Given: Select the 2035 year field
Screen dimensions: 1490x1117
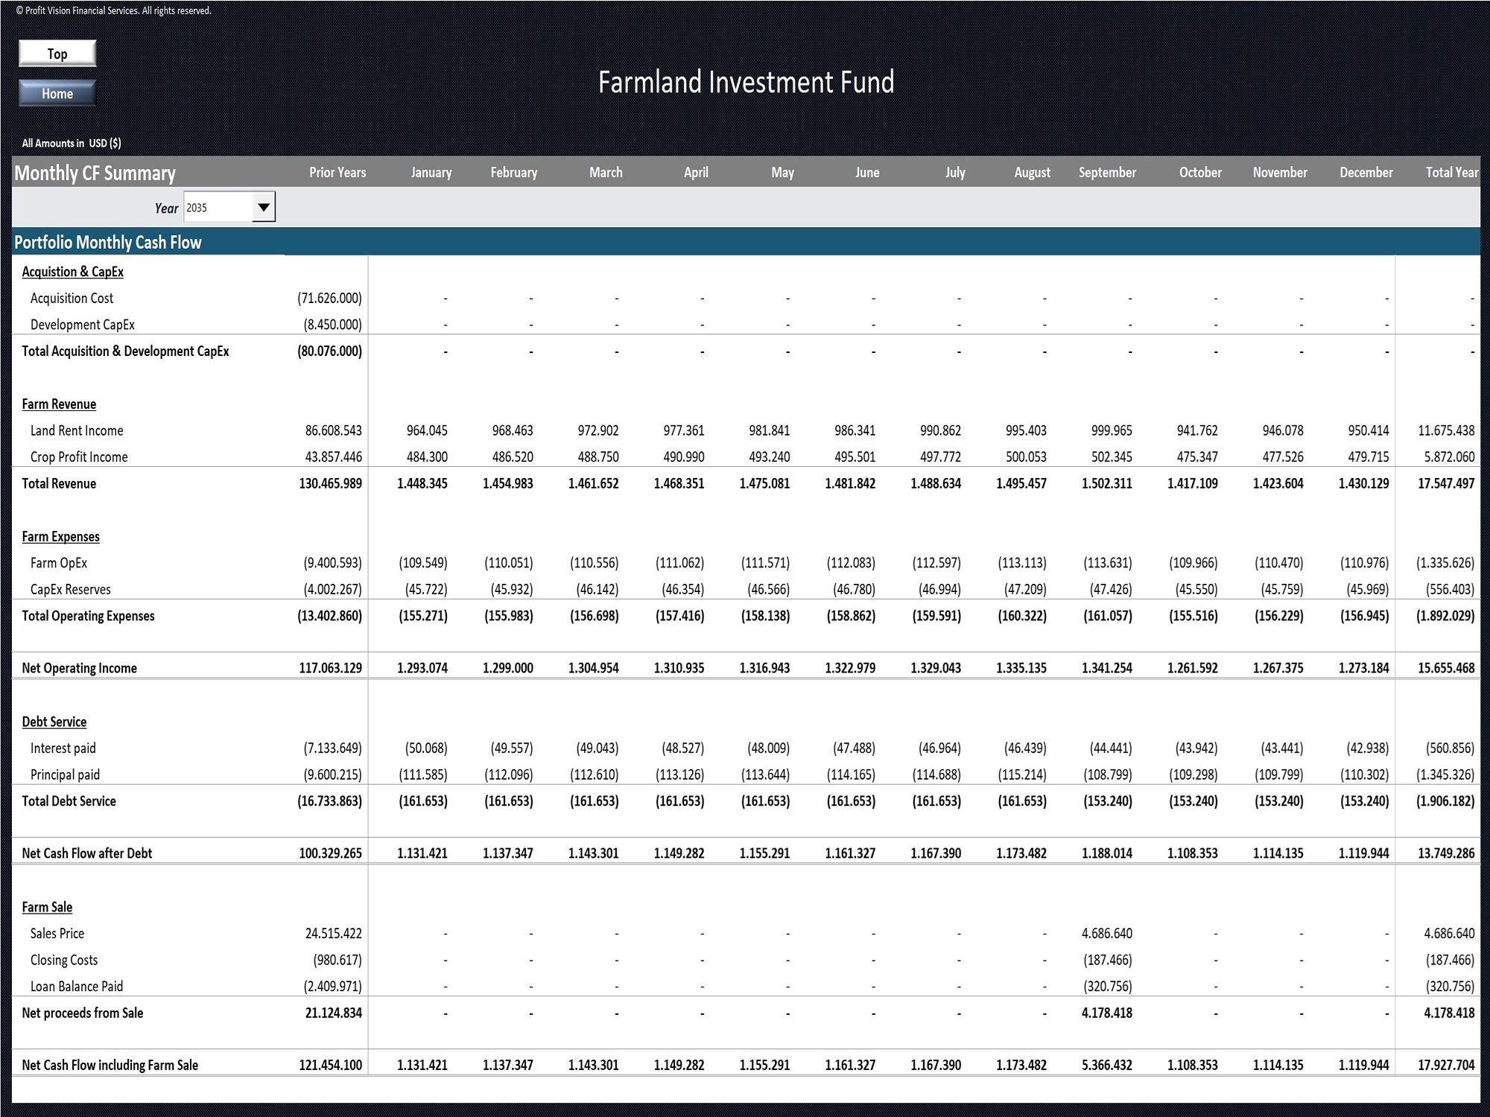Looking at the screenshot, I should point(218,208).
